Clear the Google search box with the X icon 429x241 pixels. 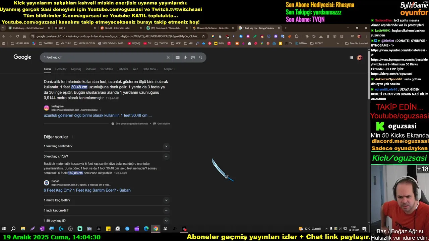(x=168, y=58)
